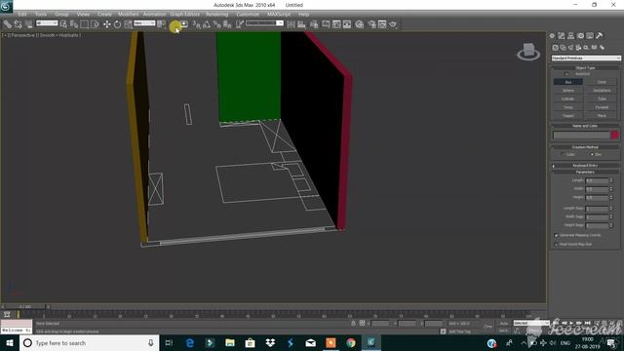Image resolution: width=624 pixels, height=351 pixels.
Task: Select Box creation method radio
Action: pyautogui.click(x=592, y=154)
